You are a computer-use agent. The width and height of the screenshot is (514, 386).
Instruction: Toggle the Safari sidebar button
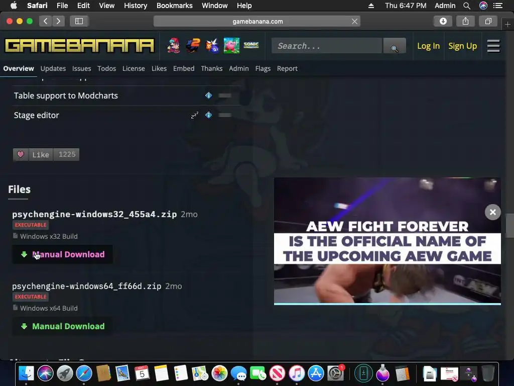79,21
